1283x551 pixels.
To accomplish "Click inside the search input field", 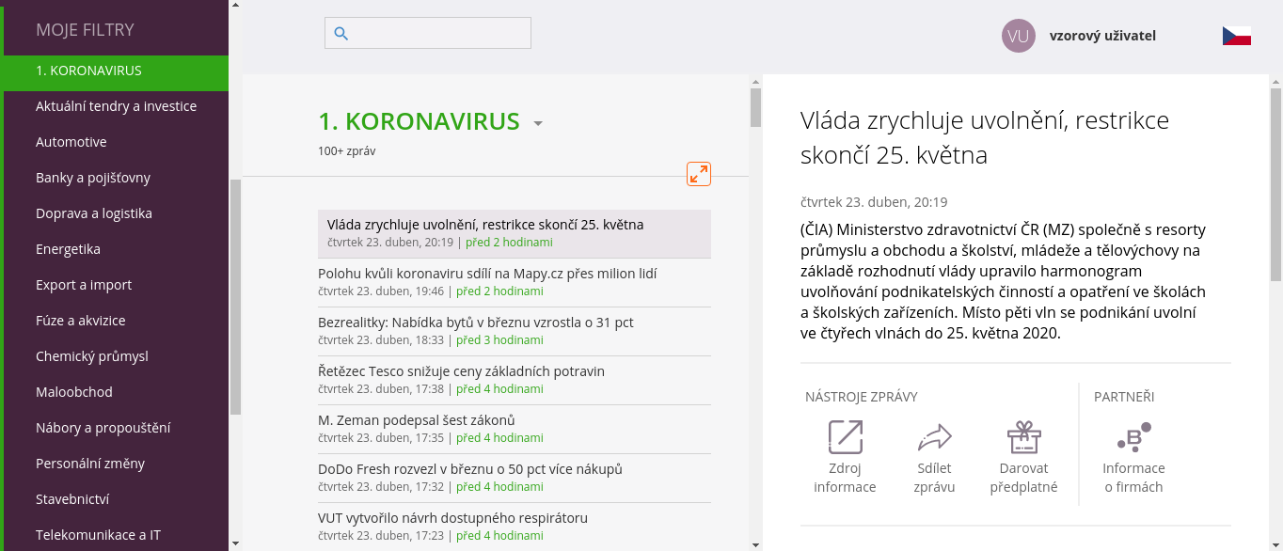I will [x=439, y=34].
